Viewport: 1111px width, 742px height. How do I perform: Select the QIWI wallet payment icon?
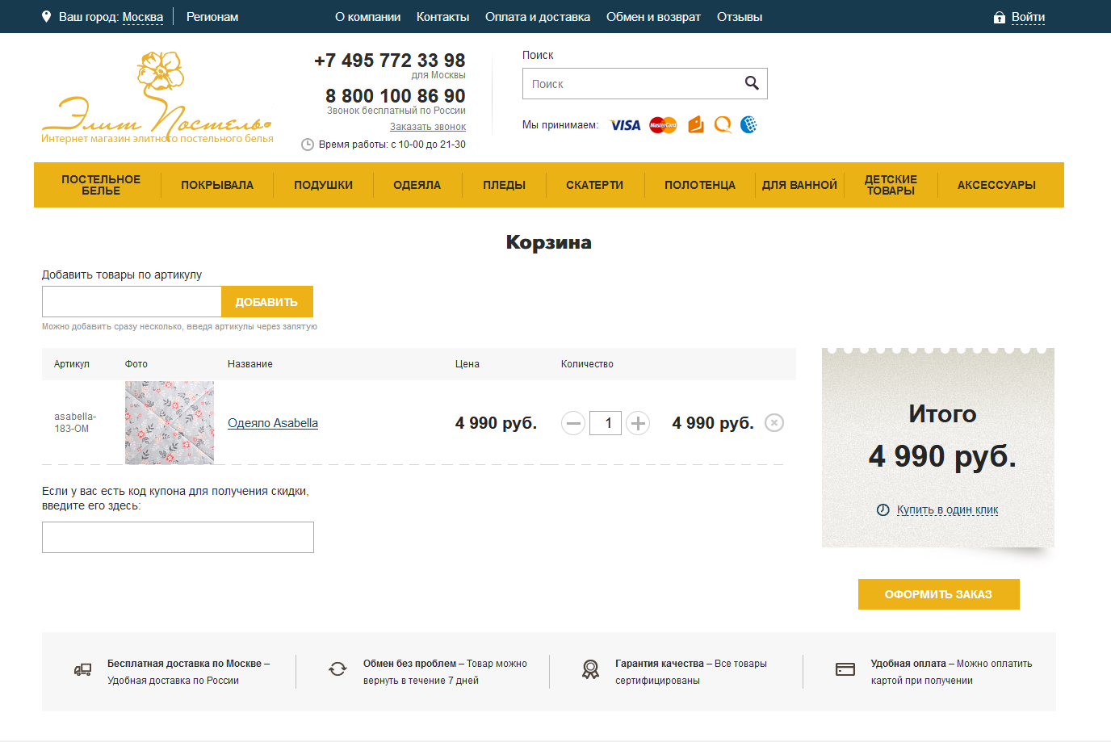coord(722,124)
